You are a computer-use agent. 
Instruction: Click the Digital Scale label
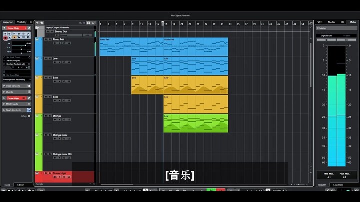pyautogui.click(x=326, y=36)
